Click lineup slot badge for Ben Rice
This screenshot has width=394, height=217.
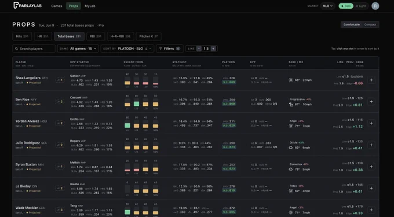pyautogui.click(x=60, y=102)
